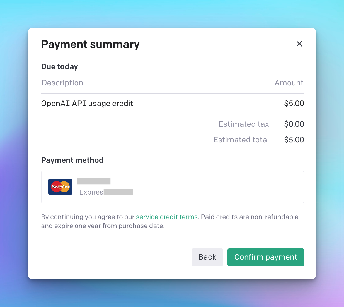The image size is (344, 307).
Task: Click the Estimated tax label
Action: 244,124
